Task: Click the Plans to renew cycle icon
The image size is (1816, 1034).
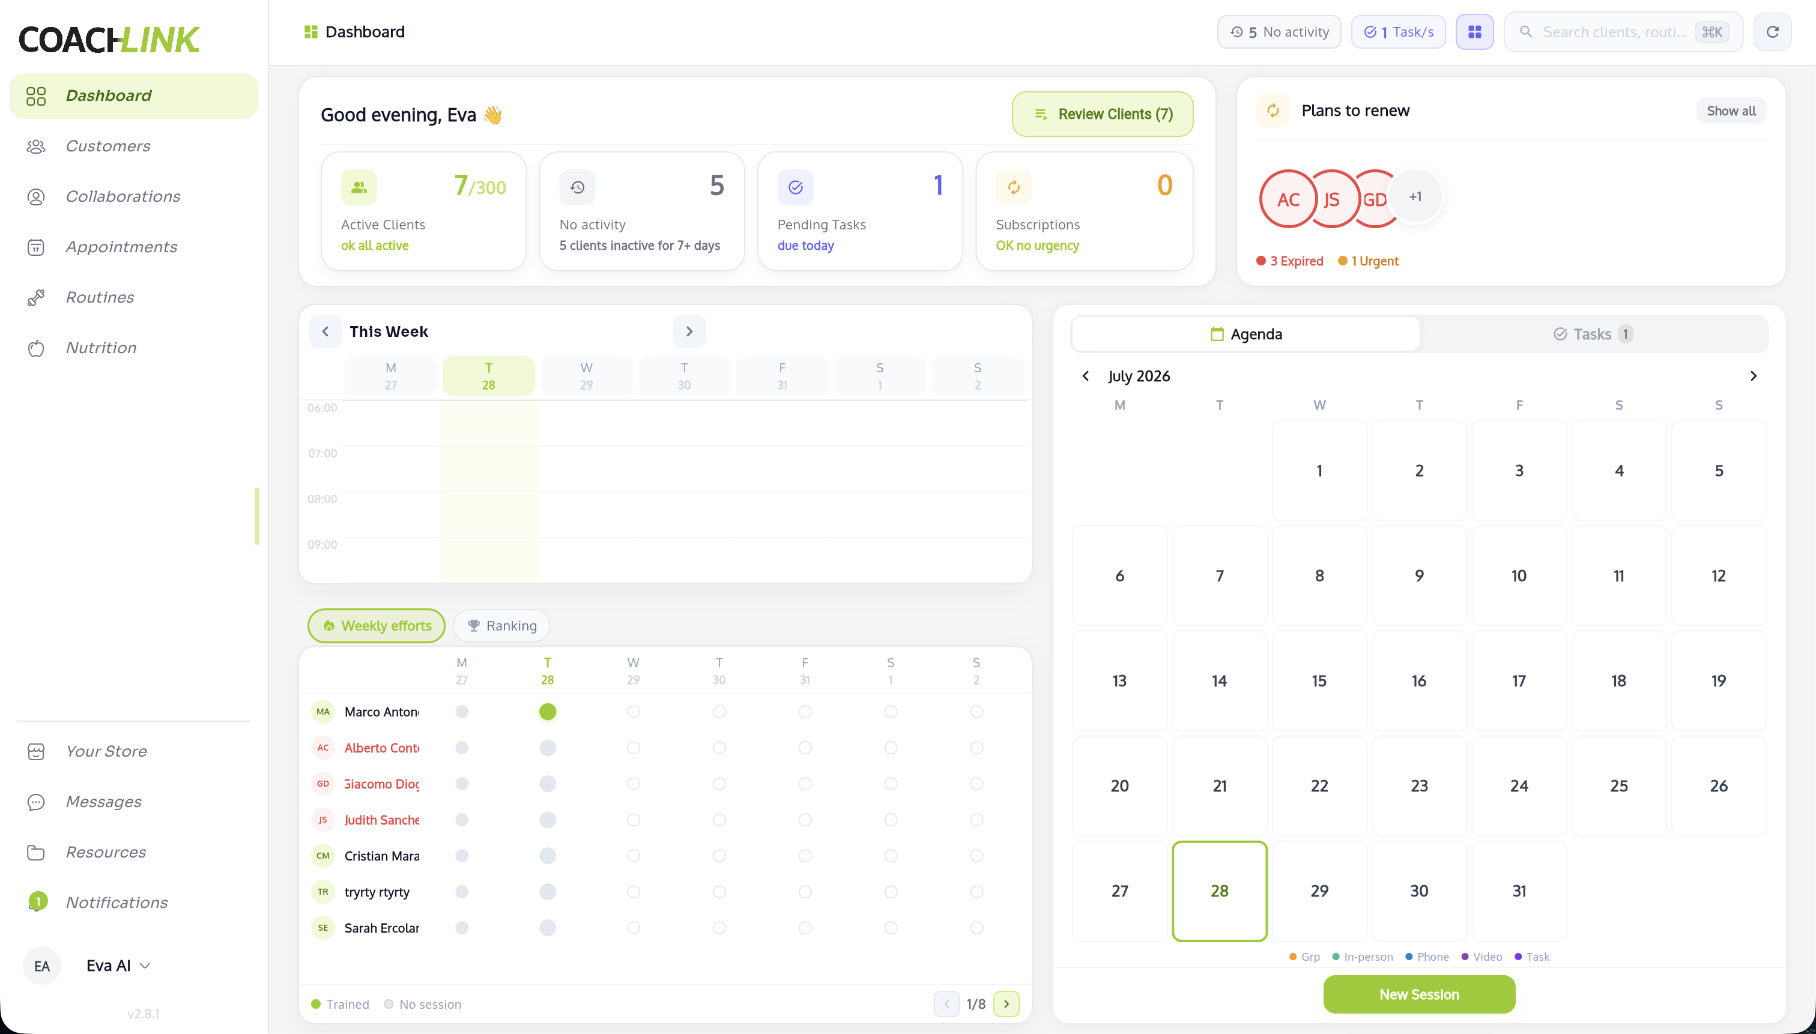Action: tap(1273, 110)
